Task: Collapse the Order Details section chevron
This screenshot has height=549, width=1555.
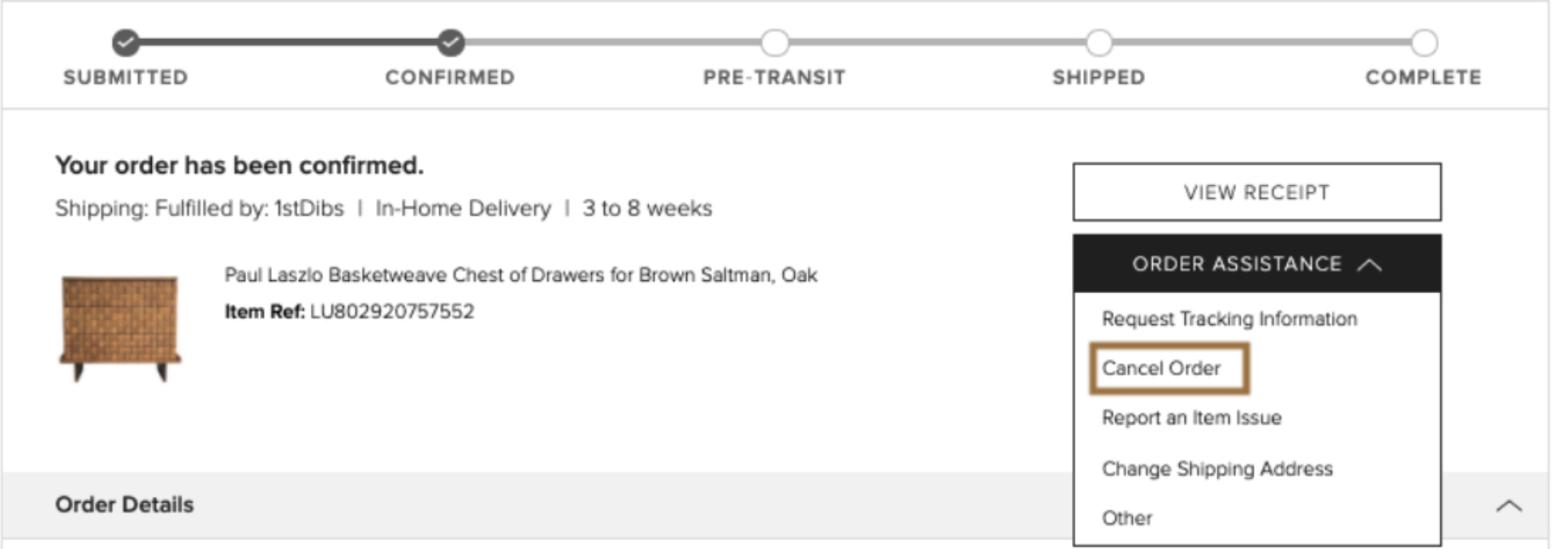Action: pyautogui.click(x=1509, y=505)
